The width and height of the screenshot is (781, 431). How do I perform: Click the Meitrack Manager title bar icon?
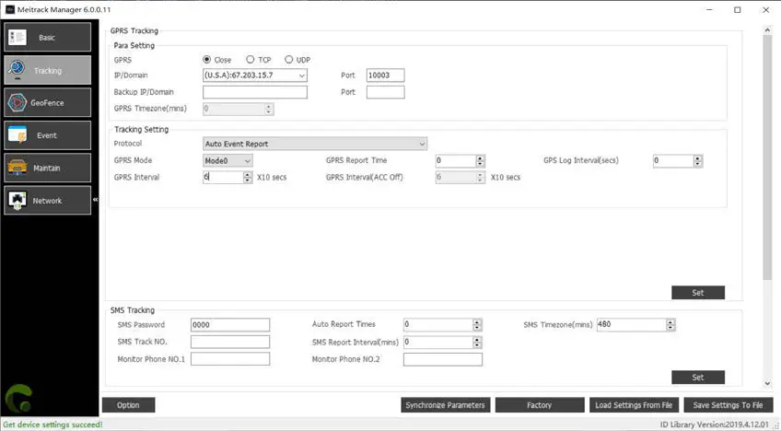pos(10,9)
